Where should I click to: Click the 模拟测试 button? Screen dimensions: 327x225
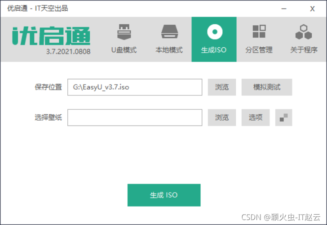point(267,87)
